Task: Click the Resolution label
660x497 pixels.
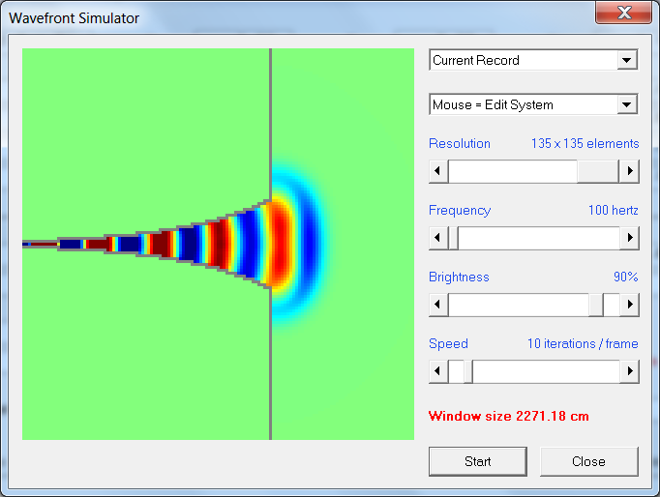Action: click(x=460, y=143)
